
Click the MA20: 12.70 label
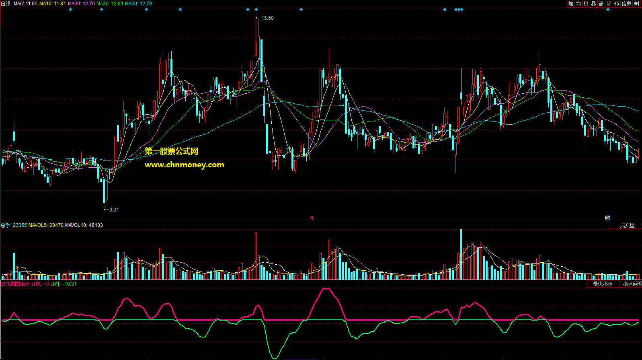[81, 4]
